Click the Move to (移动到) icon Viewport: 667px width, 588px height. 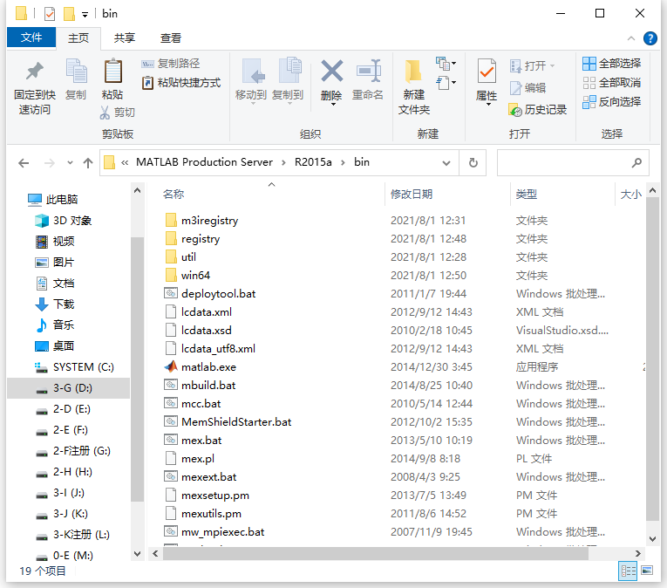(253, 72)
